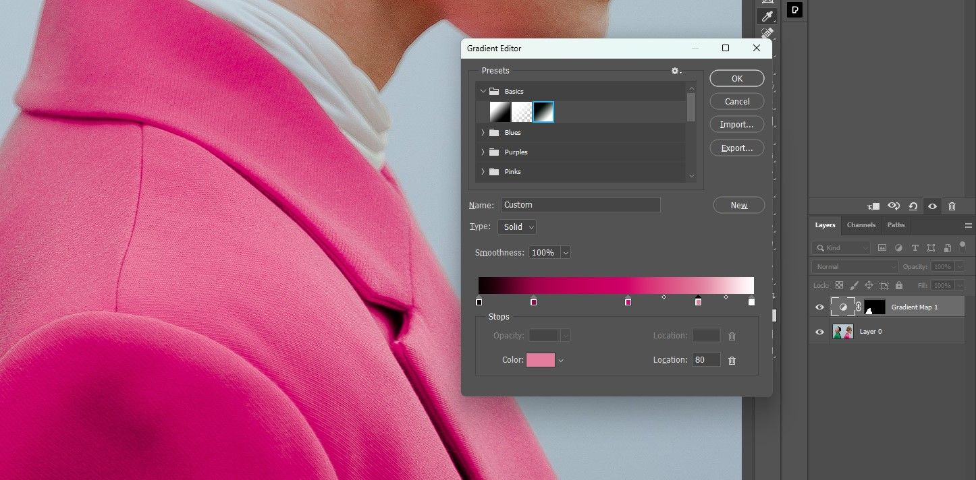Filter layers by shape layers
976x480 pixels.
click(x=931, y=248)
